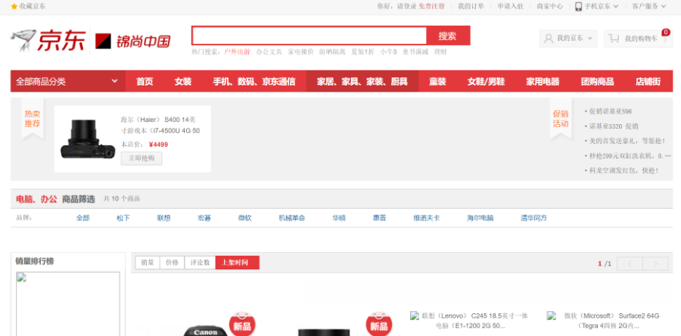Open 微软 (Microsoft) Surface2 64G link

pos(611,321)
